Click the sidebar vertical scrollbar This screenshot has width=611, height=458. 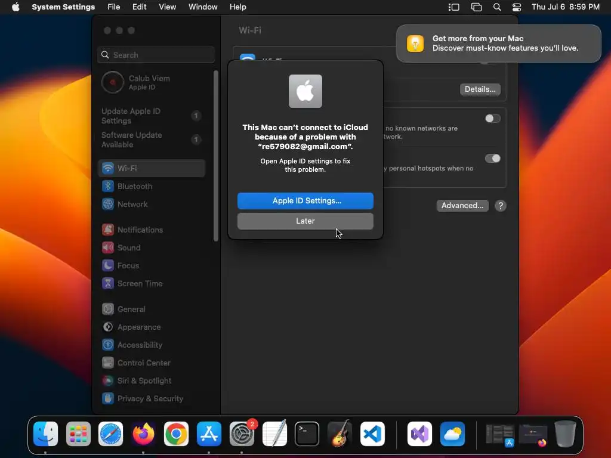(216, 156)
